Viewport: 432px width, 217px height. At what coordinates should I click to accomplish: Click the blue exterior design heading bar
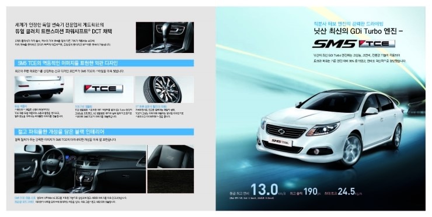(x=104, y=63)
